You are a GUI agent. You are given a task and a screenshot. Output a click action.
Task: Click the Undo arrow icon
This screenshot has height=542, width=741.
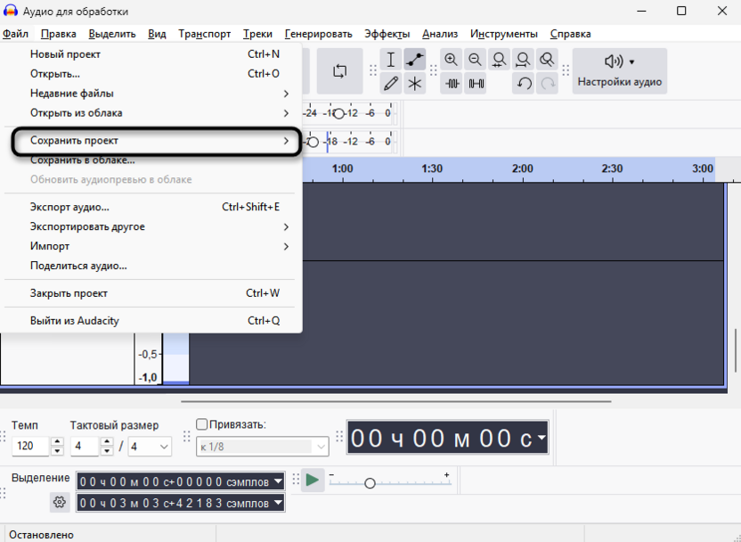pyautogui.click(x=523, y=84)
